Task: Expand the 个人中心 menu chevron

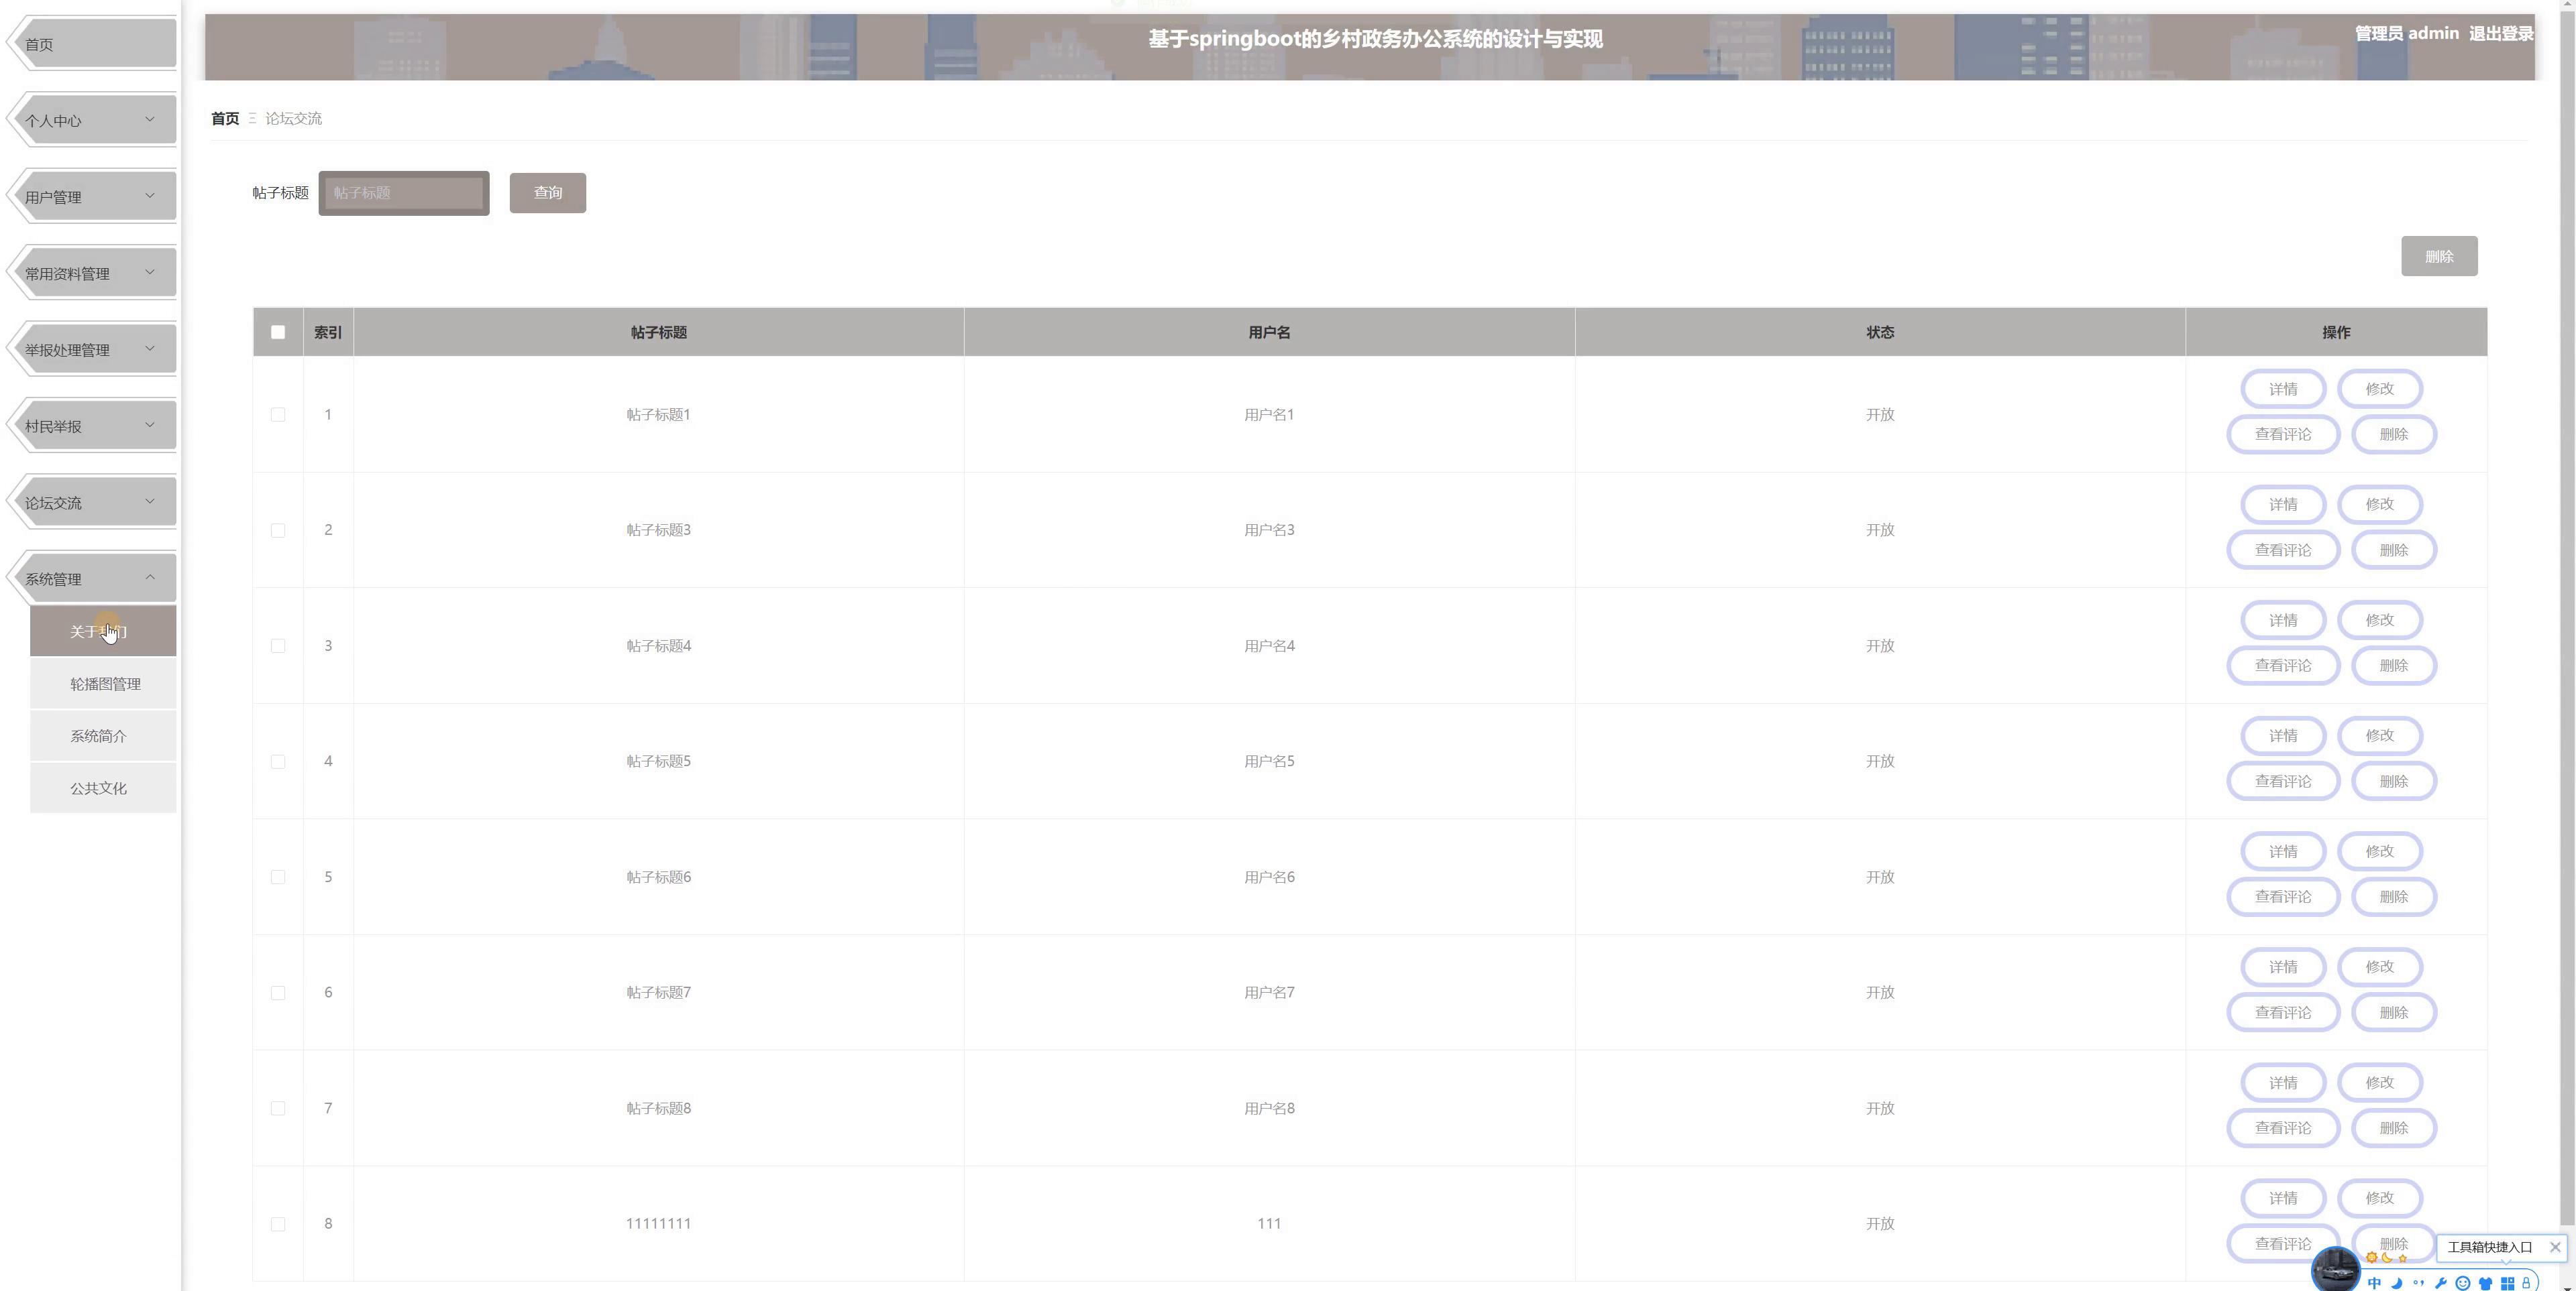Action: 150,119
